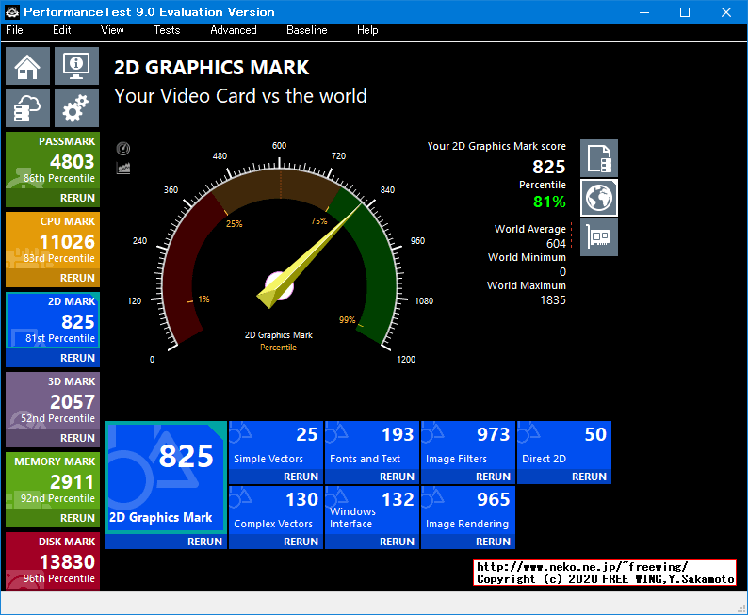Image resolution: width=748 pixels, height=615 pixels.
Task: Rerun the Image Filters test
Action: click(x=493, y=477)
